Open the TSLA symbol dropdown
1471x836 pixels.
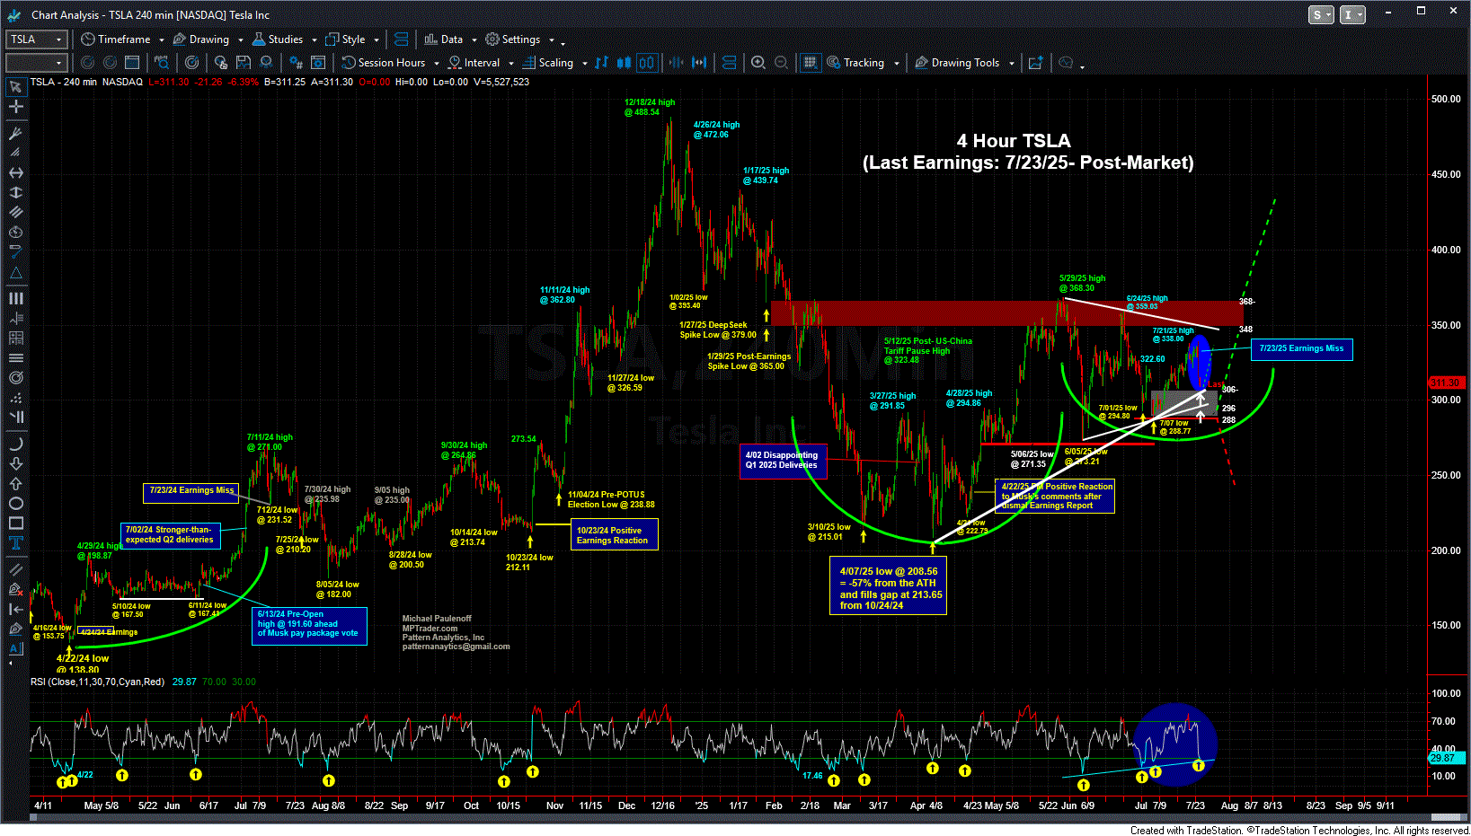37,40
